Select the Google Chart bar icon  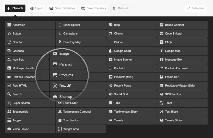coord(111,51)
